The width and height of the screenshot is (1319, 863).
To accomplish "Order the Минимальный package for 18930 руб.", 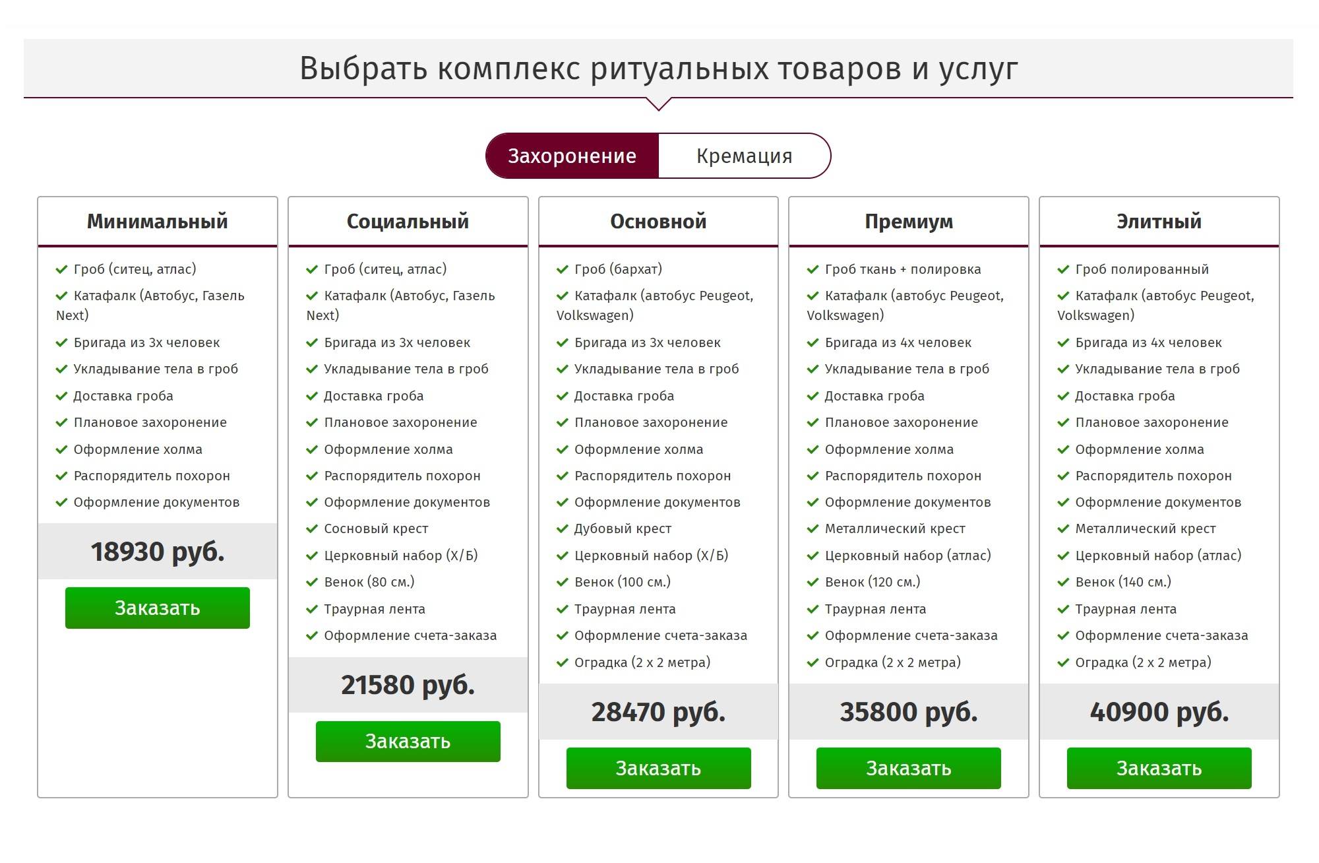I will [x=158, y=608].
